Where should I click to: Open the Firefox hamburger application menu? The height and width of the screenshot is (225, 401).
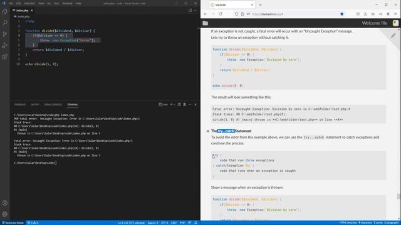click(x=395, y=14)
